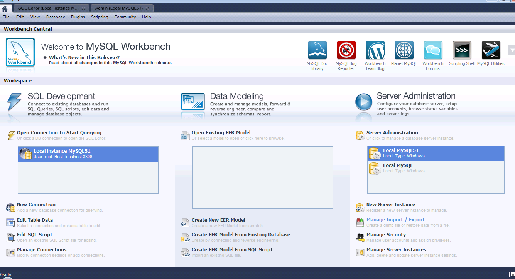The image size is (515, 279).
Task: Expand the shortcut icons overflow arrow
Action: (511, 50)
